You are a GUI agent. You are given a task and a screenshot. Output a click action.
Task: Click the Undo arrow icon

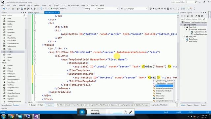41,9
